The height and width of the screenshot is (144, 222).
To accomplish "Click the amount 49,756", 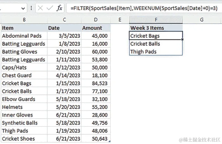I will click(x=96, y=123).
